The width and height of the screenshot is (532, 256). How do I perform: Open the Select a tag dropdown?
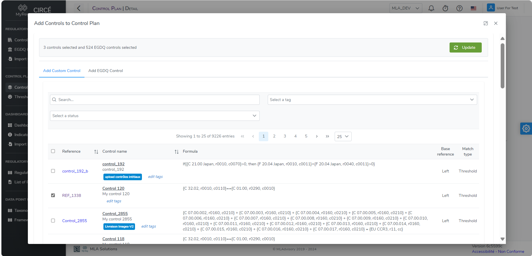pyautogui.click(x=372, y=100)
